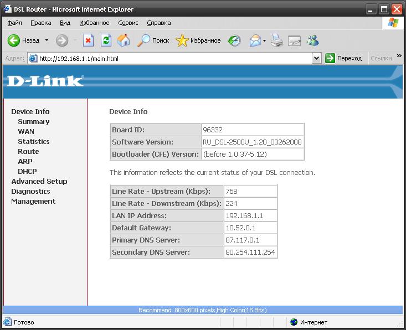Click Secondary DNS value 80.254.111.254
The width and height of the screenshot is (406, 330).
tap(250, 252)
